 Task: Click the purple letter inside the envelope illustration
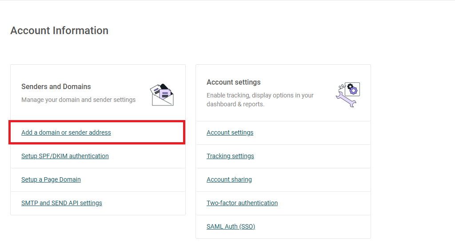tap(165, 94)
